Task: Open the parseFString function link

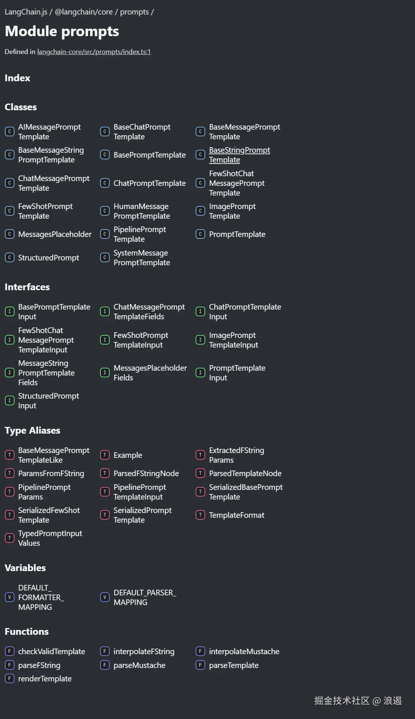Action: click(39, 665)
